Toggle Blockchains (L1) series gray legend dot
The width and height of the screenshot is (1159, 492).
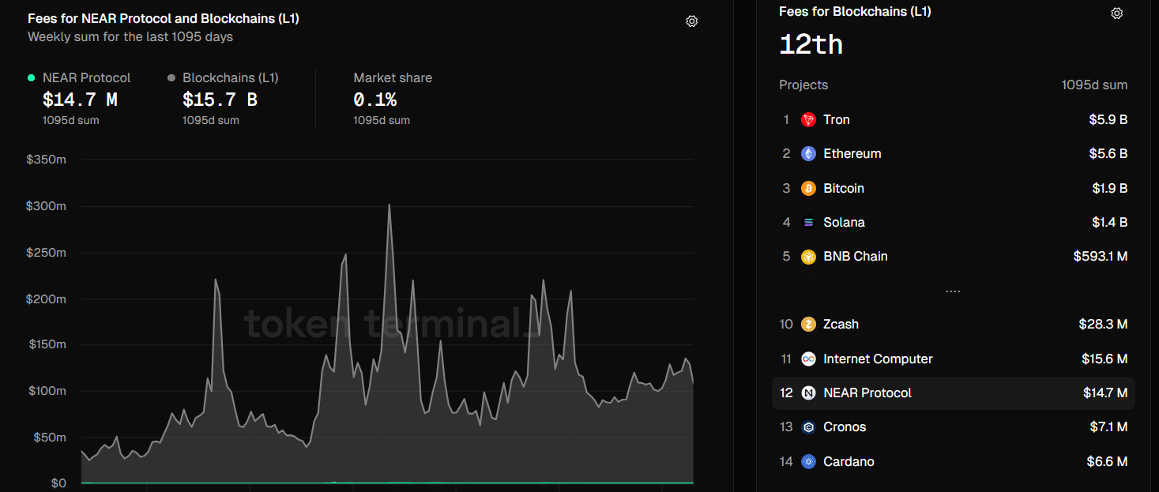171,78
